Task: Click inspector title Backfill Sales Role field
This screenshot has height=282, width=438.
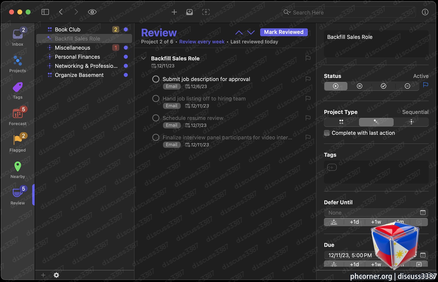Action: pyautogui.click(x=376, y=44)
